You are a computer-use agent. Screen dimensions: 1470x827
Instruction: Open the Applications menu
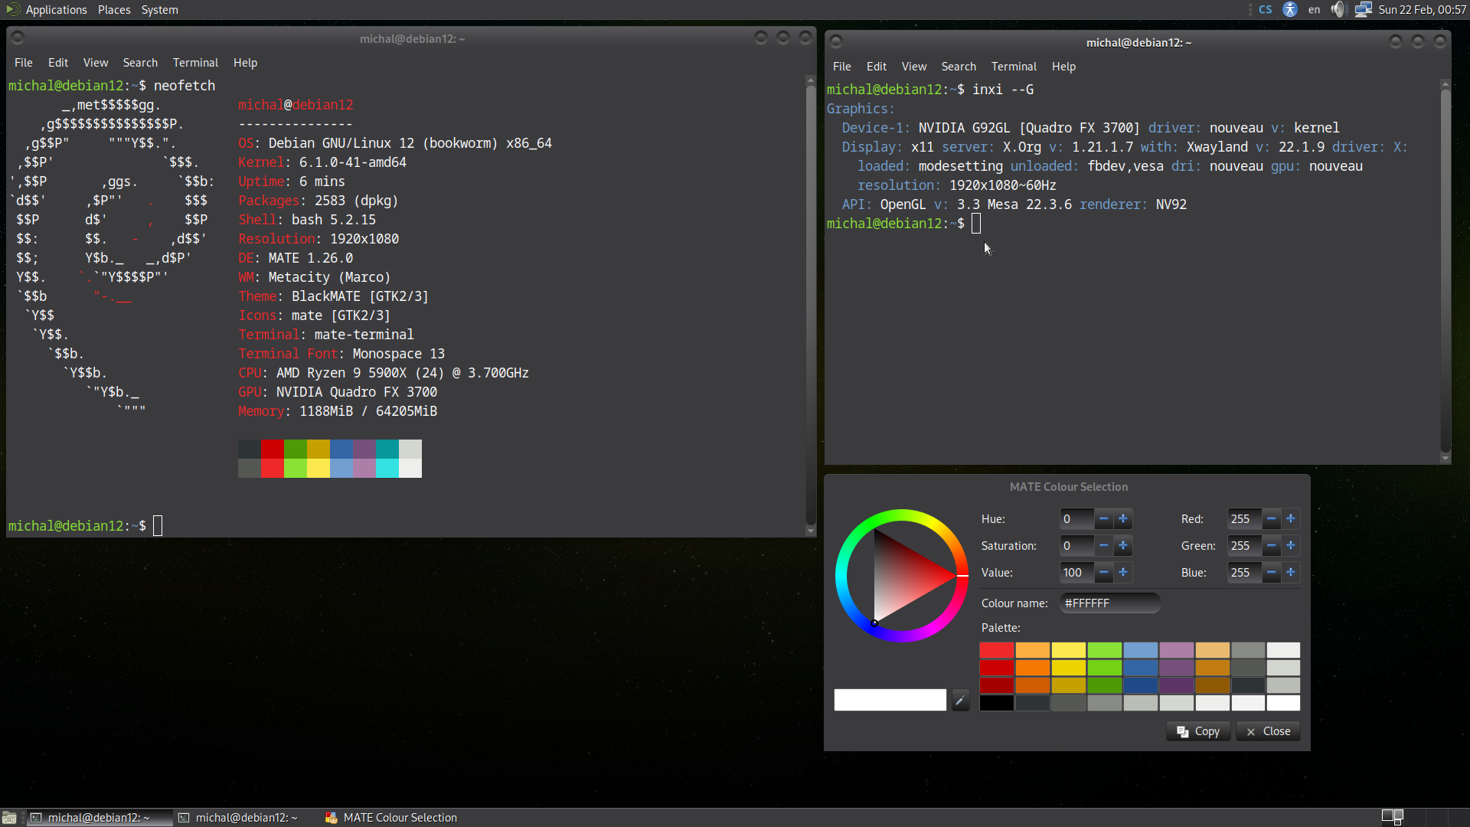click(x=56, y=10)
